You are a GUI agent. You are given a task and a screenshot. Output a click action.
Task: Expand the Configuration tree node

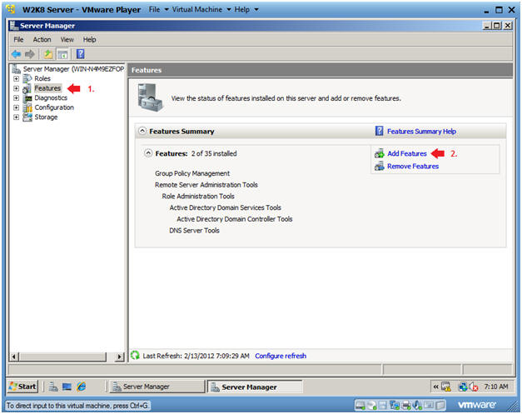[x=16, y=107]
